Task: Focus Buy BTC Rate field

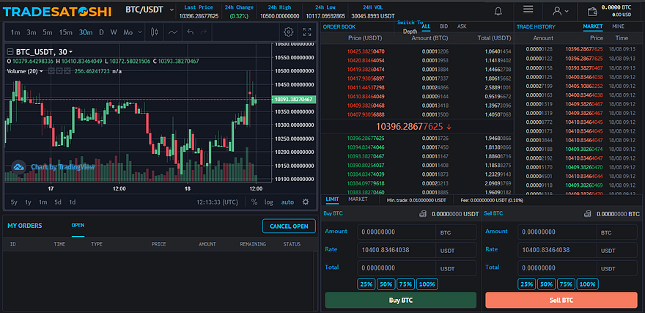Action: coord(396,250)
